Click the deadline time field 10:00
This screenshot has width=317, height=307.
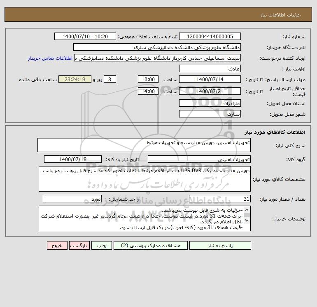point(148,80)
